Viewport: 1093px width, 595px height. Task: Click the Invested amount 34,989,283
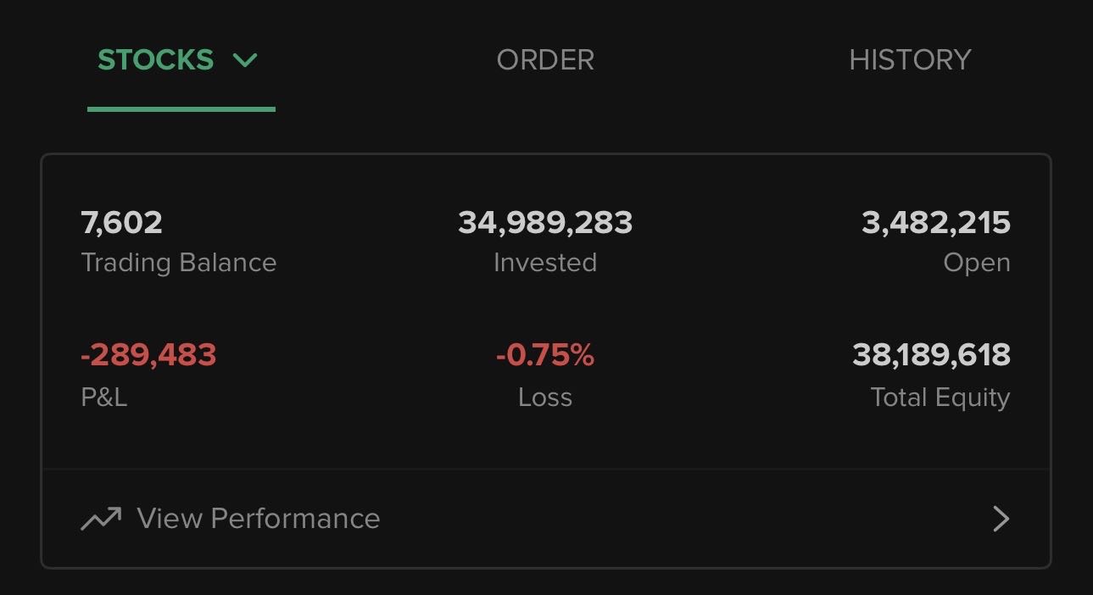[545, 223]
